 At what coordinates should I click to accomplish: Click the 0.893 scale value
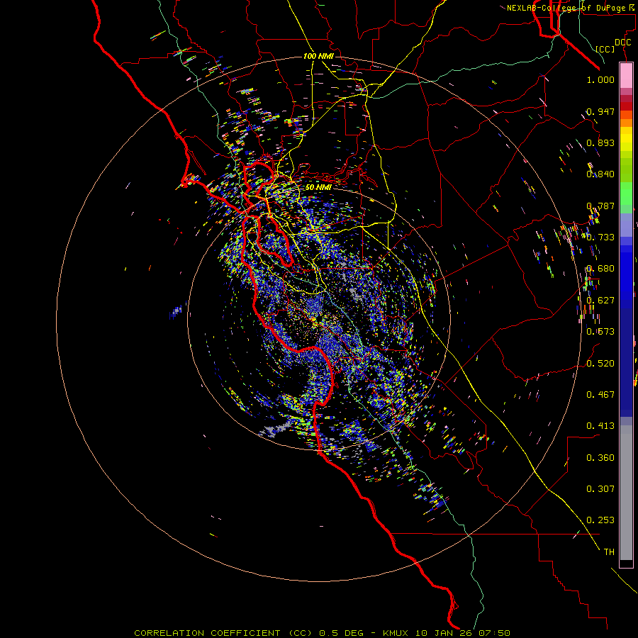click(x=600, y=142)
